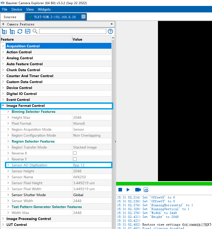The image size is (212, 229).
Task: Expand Region Selector Features group
Action: pyautogui.click(x=8, y=141)
